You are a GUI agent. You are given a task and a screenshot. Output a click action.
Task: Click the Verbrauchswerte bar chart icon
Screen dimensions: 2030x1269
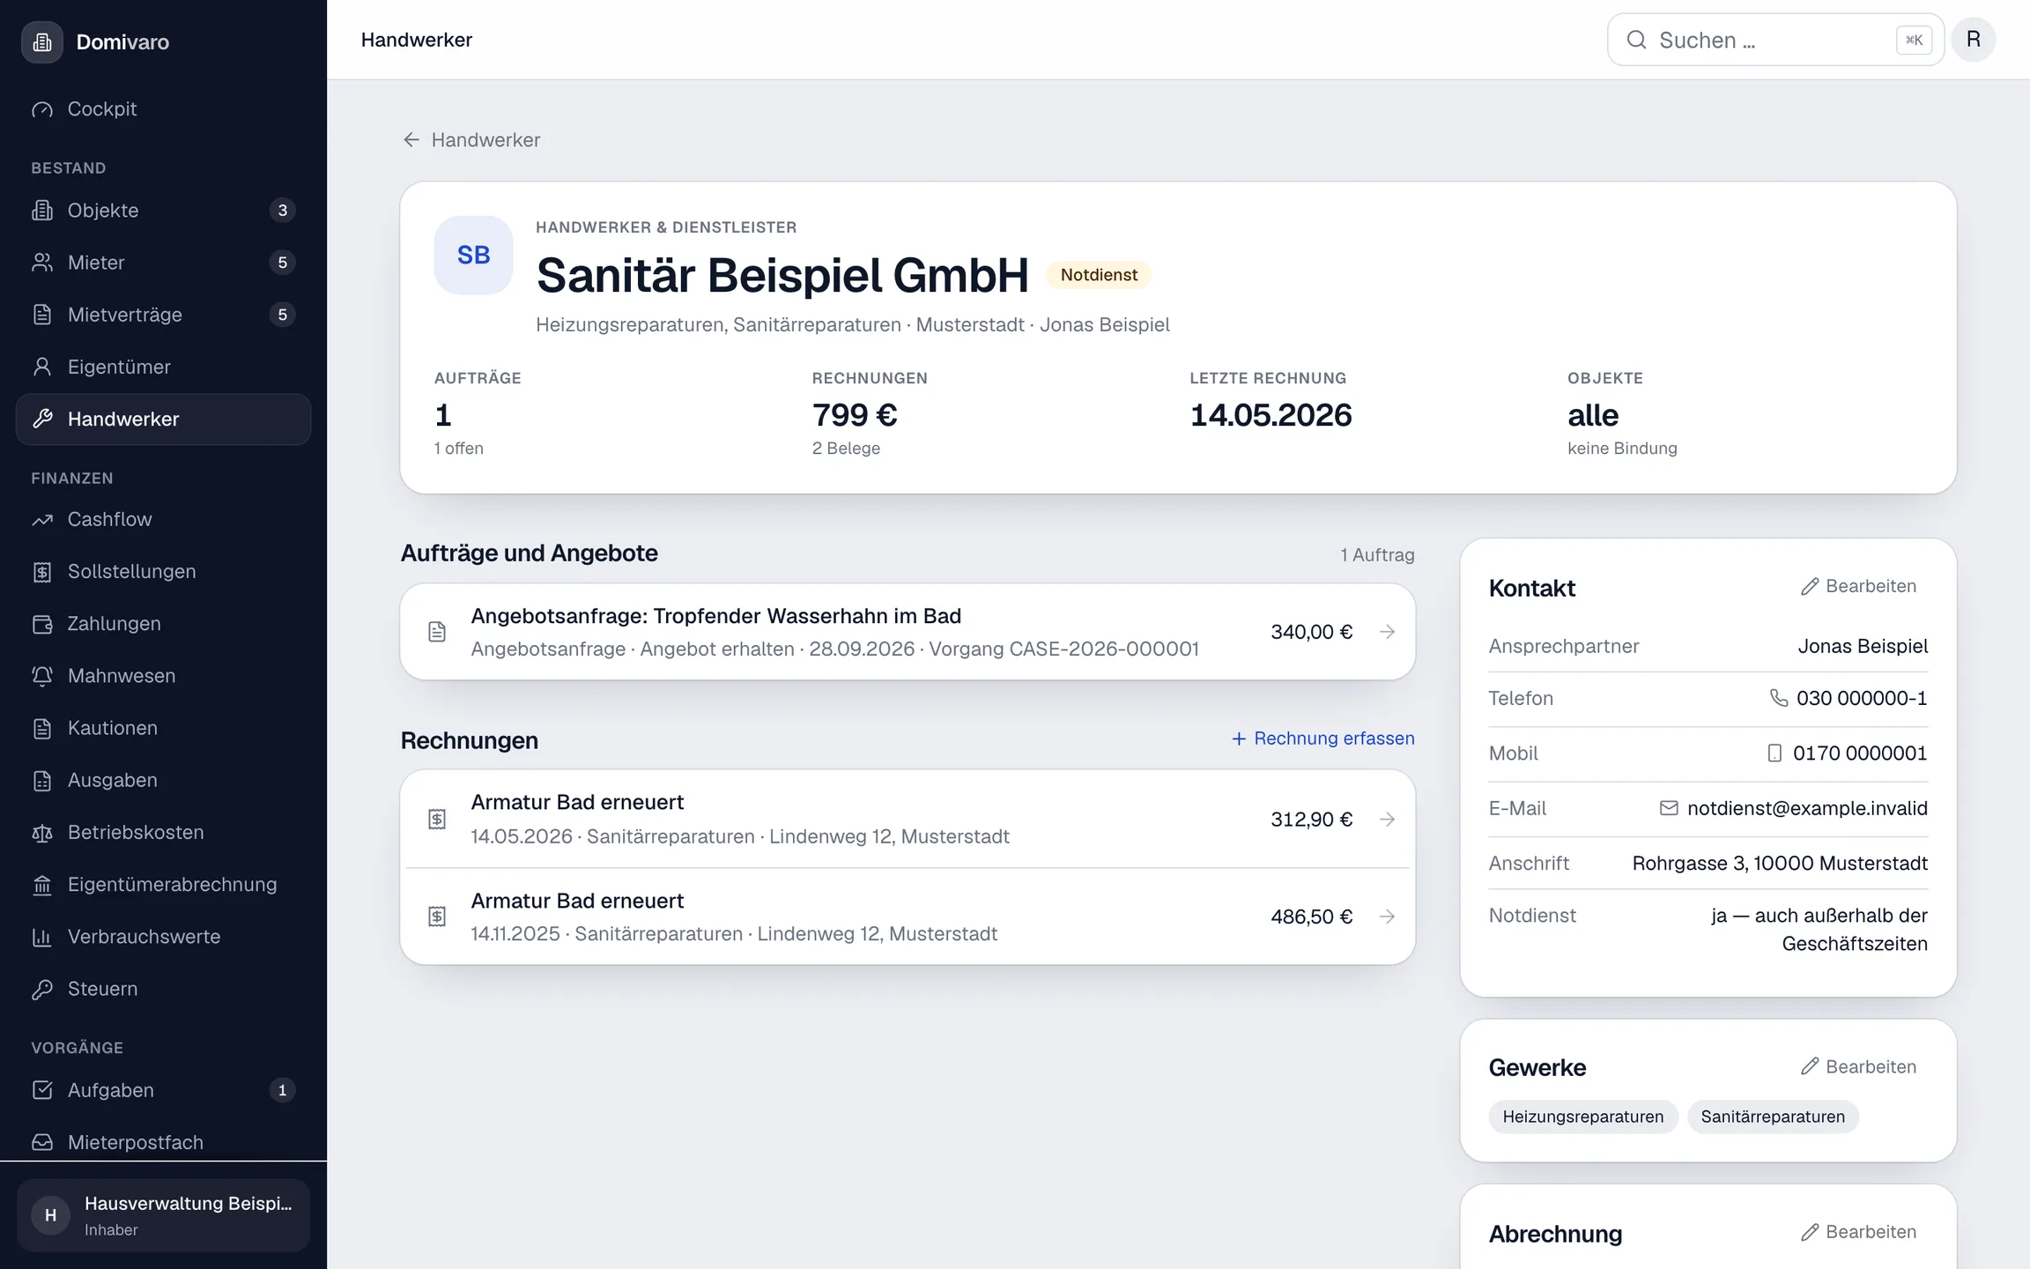(42, 937)
